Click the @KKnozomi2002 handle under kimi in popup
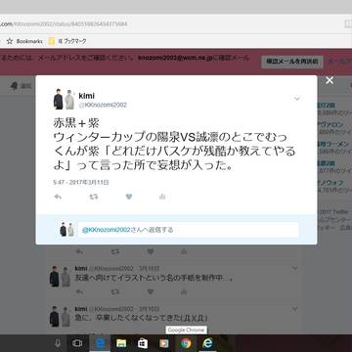The height and width of the screenshot is (352, 352). click(103, 105)
